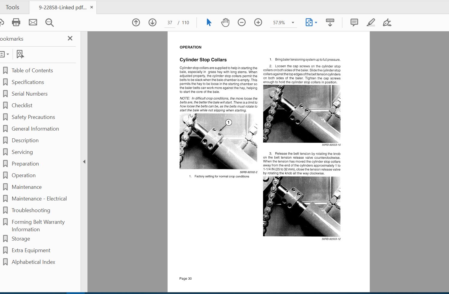
Task: Switch to the Tools tab
Action: [12, 7]
